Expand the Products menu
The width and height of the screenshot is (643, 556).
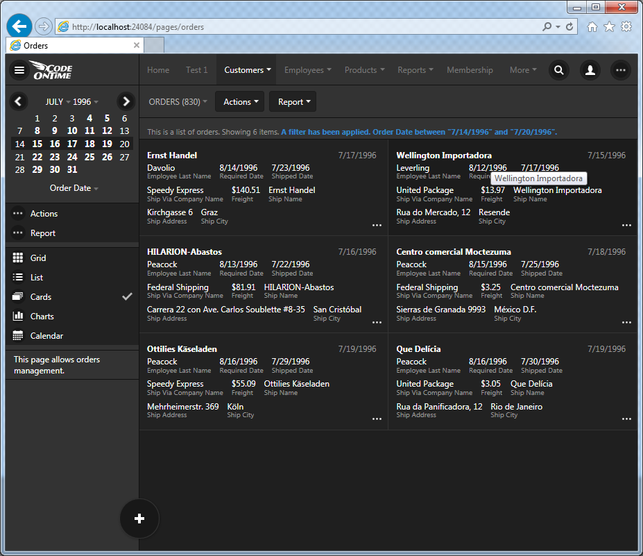(x=365, y=70)
